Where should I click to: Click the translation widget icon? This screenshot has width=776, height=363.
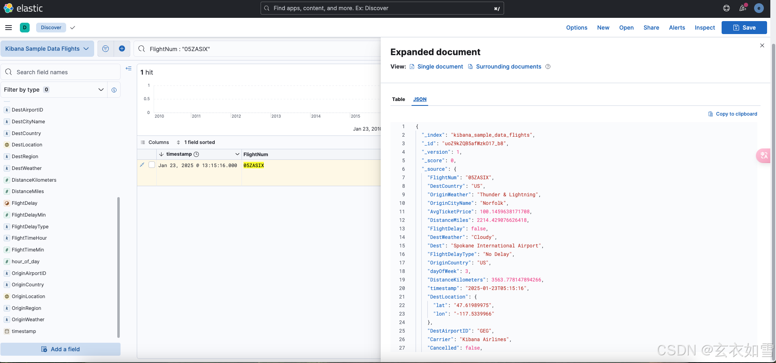[764, 155]
